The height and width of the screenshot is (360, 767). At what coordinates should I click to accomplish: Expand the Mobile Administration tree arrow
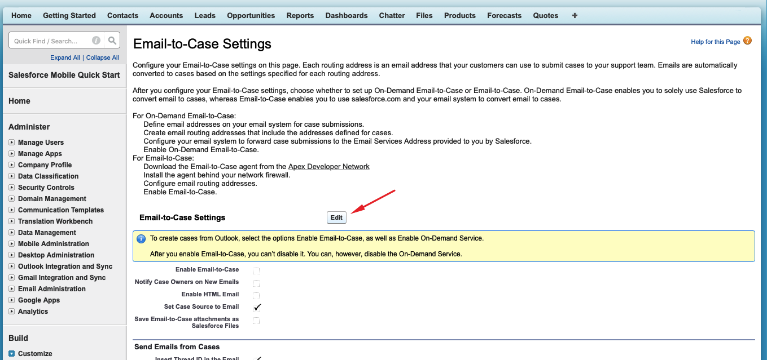pyautogui.click(x=12, y=243)
